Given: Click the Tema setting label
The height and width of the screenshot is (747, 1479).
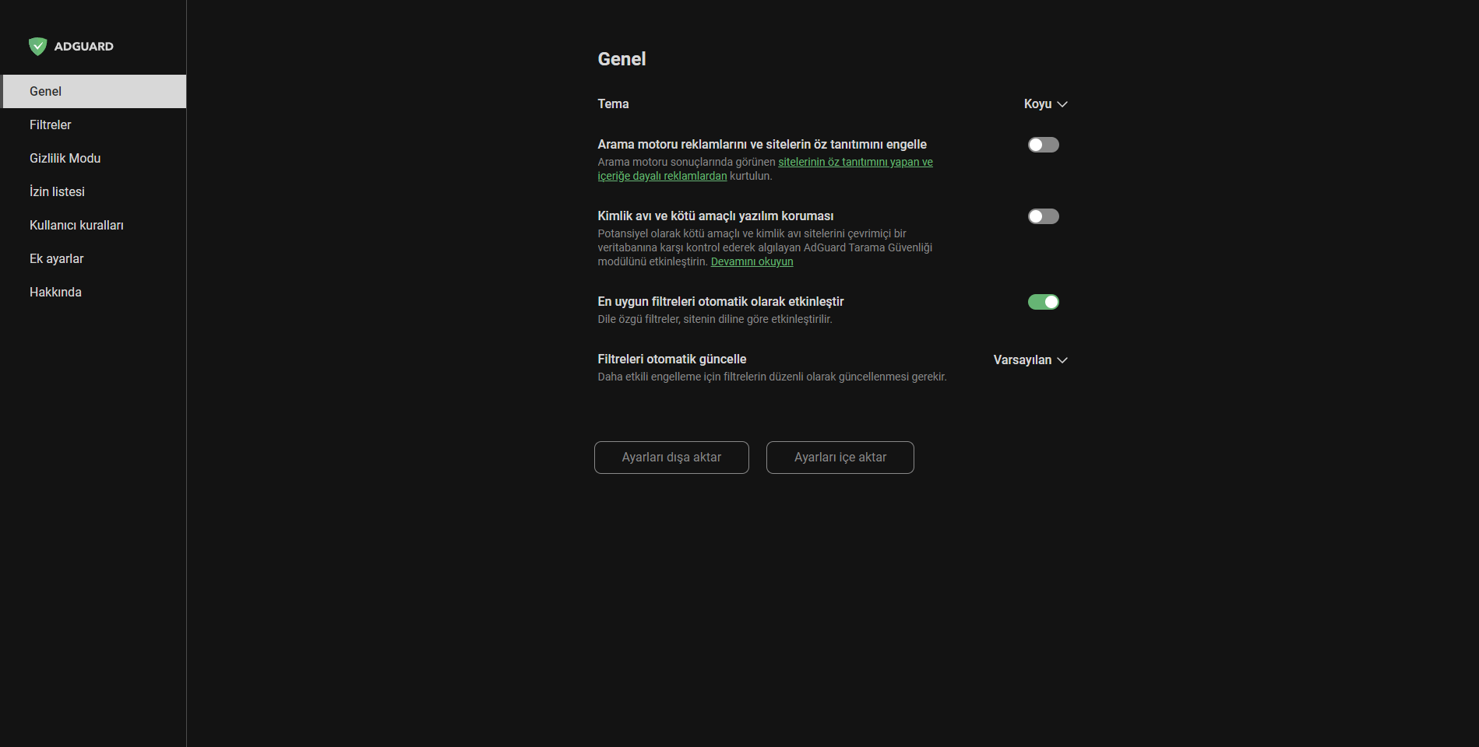Looking at the screenshot, I should (x=613, y=103).
